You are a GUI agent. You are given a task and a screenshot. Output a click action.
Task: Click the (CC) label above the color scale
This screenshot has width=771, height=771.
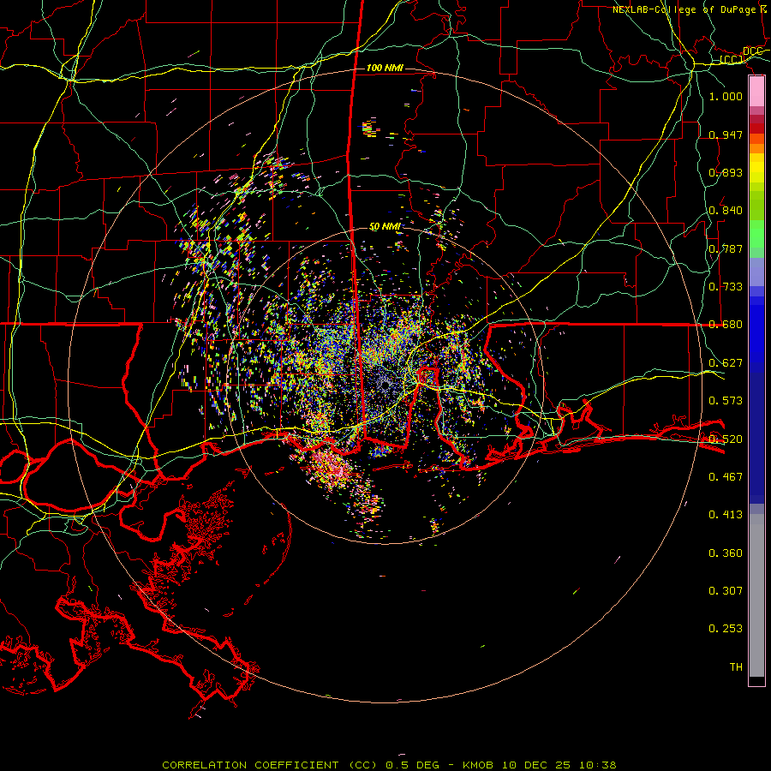pyautogui.click(x=732, y=60)
